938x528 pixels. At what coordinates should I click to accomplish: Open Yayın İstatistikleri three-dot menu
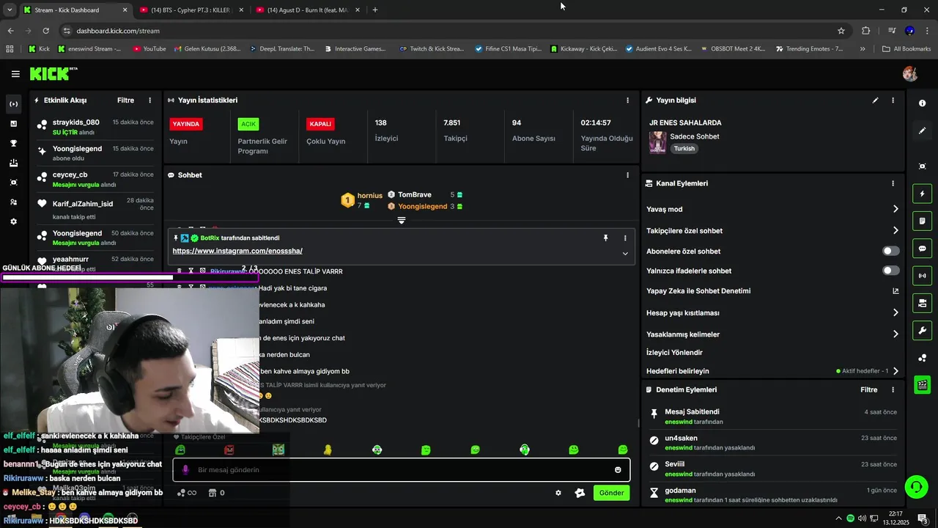coord(627,100)
